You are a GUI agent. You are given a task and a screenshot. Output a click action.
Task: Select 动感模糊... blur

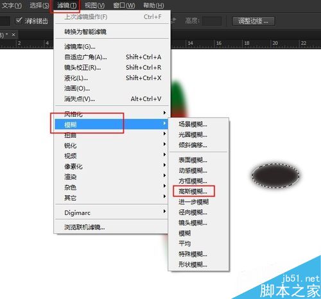(198, 170)
